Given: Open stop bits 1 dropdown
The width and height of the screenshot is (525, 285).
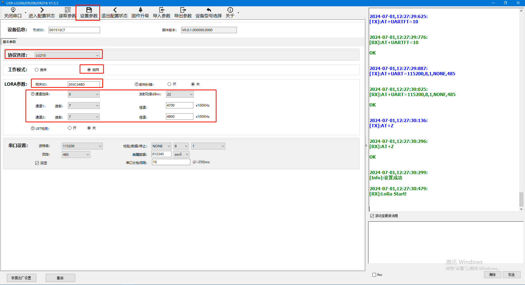Looking at the screenshot, I should 208,146.
